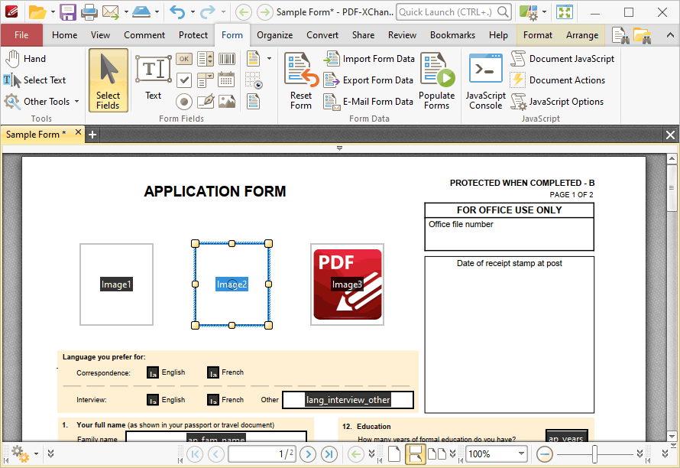Screen dimensions: 680x468
Task: Add a date calendar form field
Action: pos(226,80)
